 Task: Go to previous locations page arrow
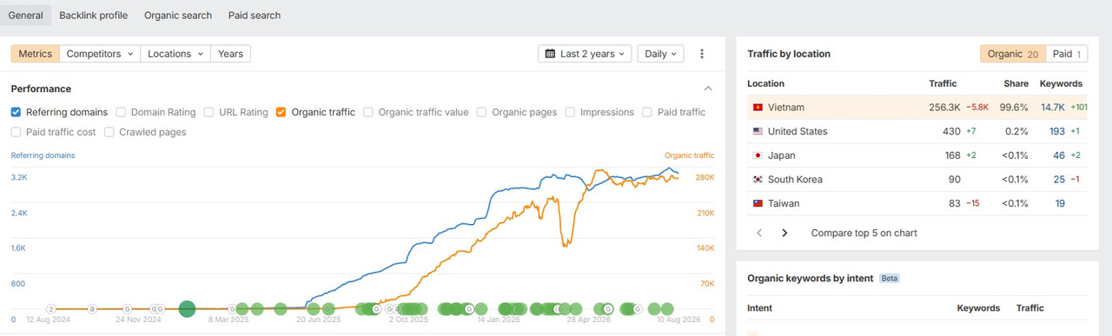[759, 233]
